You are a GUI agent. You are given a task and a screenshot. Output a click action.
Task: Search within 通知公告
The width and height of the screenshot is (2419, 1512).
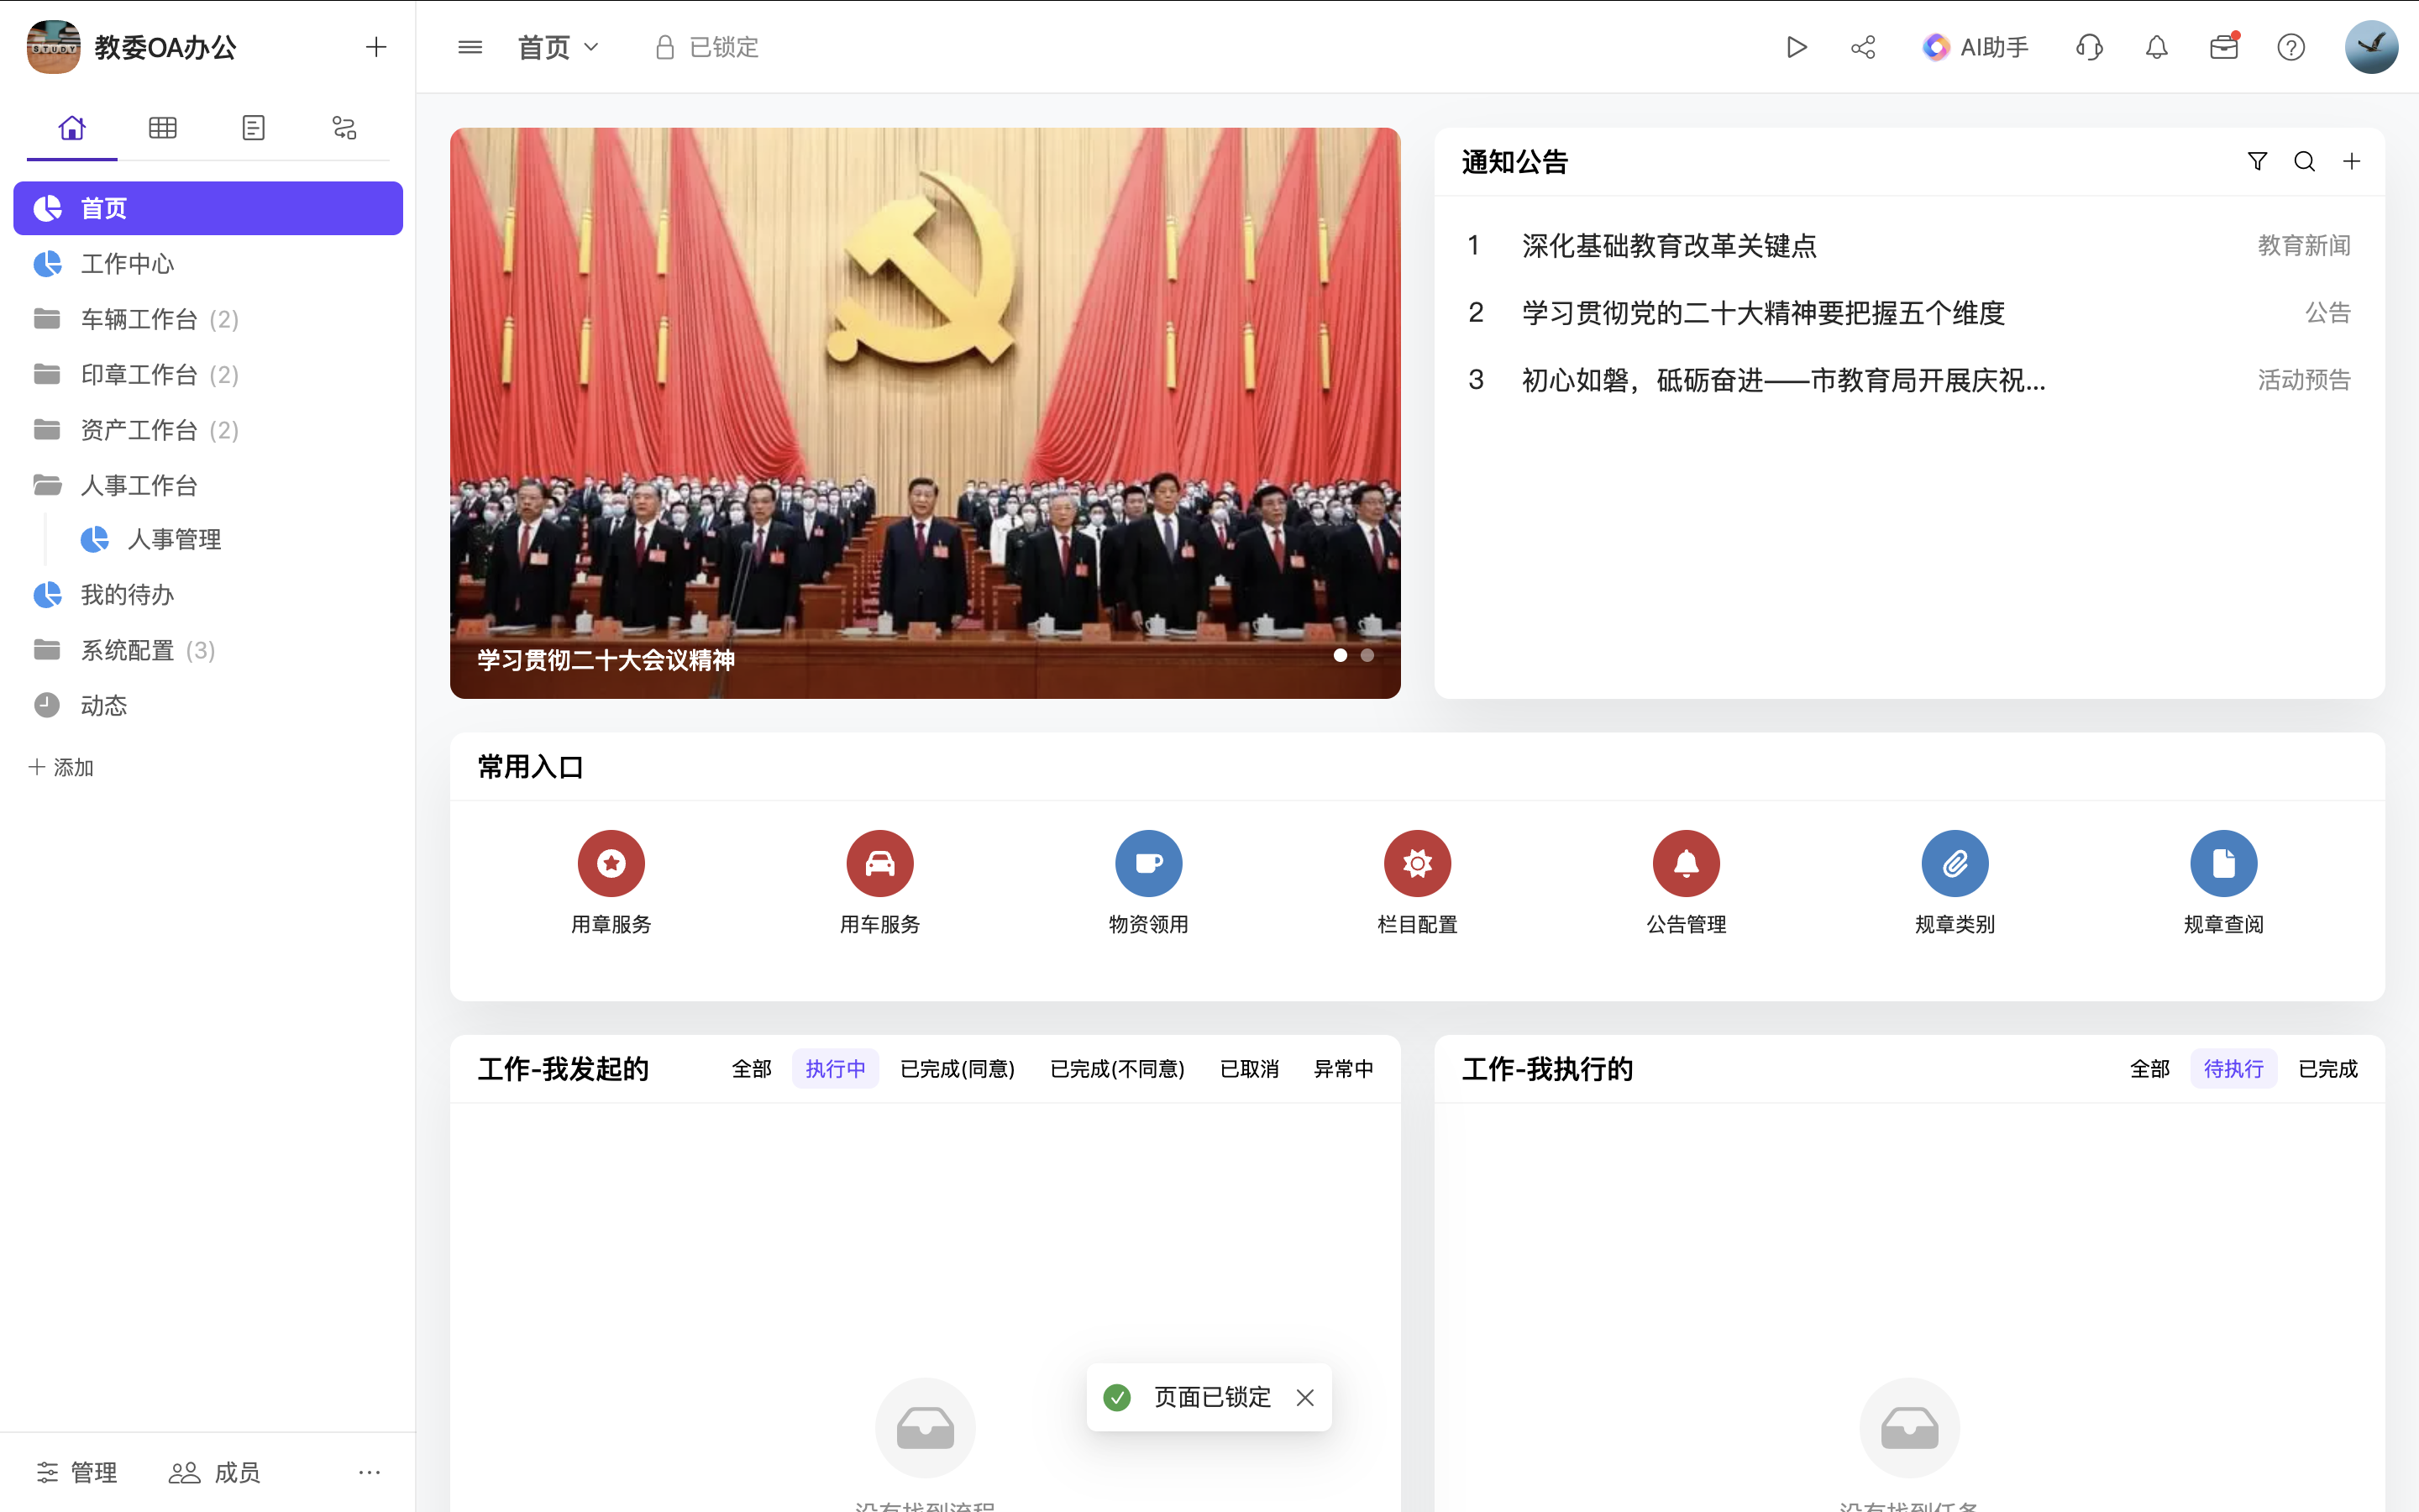[x=2304, y=161]
